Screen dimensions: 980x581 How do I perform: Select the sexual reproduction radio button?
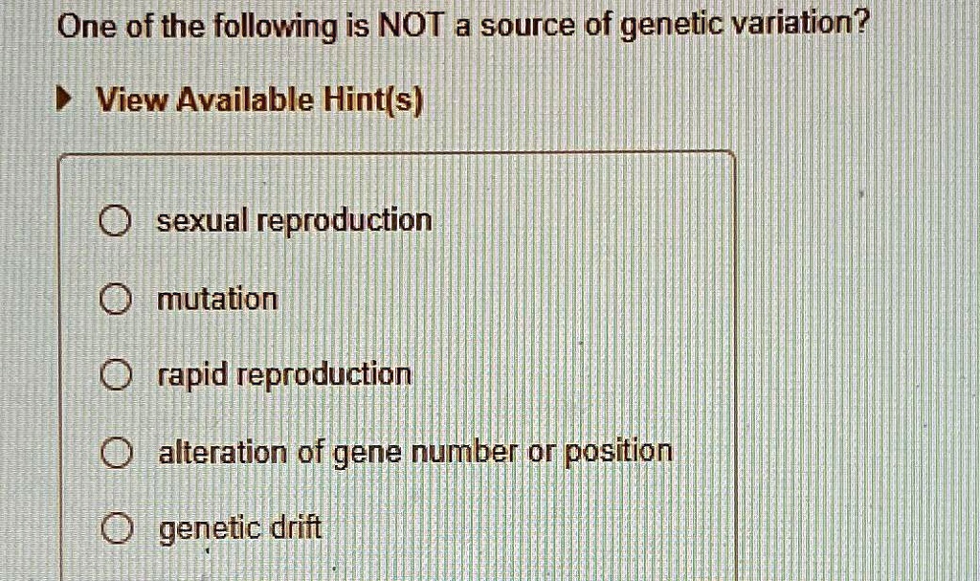(117, 220)
